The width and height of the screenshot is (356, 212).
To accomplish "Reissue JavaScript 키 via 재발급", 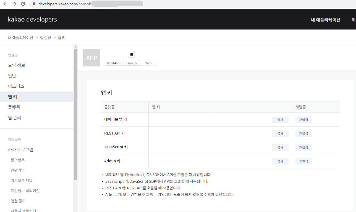I will [303, 147].
